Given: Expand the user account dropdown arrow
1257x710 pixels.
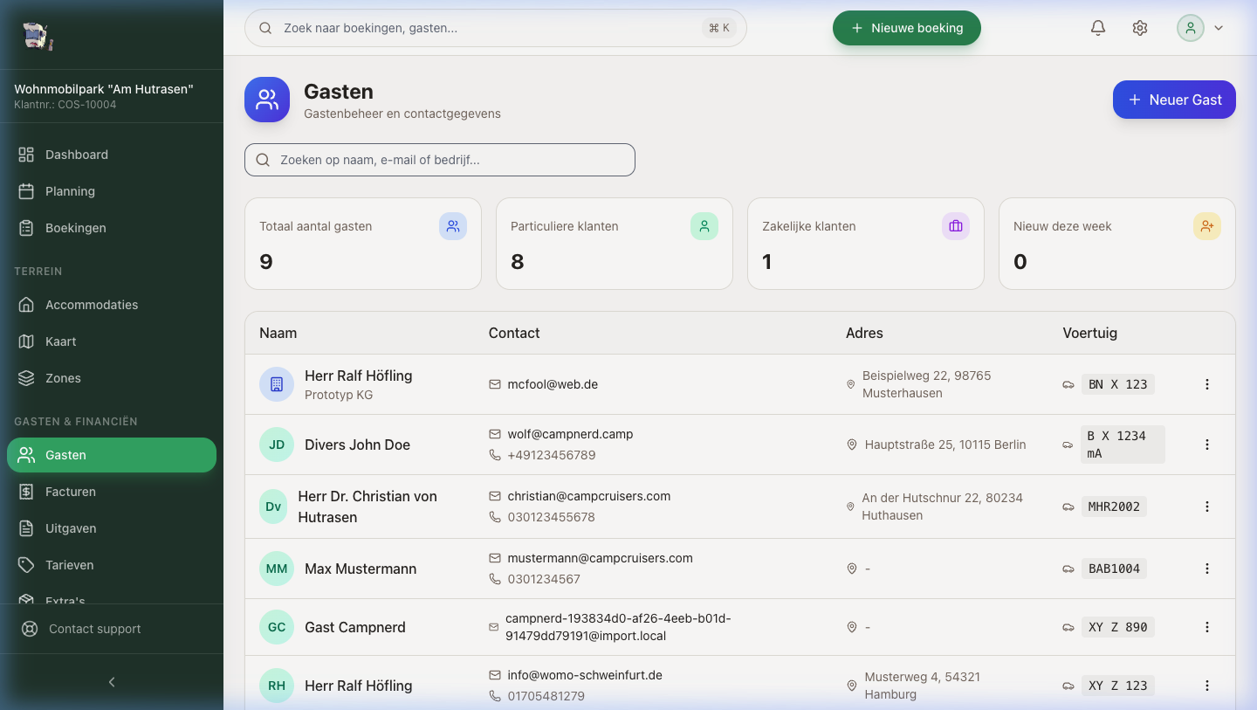Looking at the screenshot, I should click(1219, 28).
